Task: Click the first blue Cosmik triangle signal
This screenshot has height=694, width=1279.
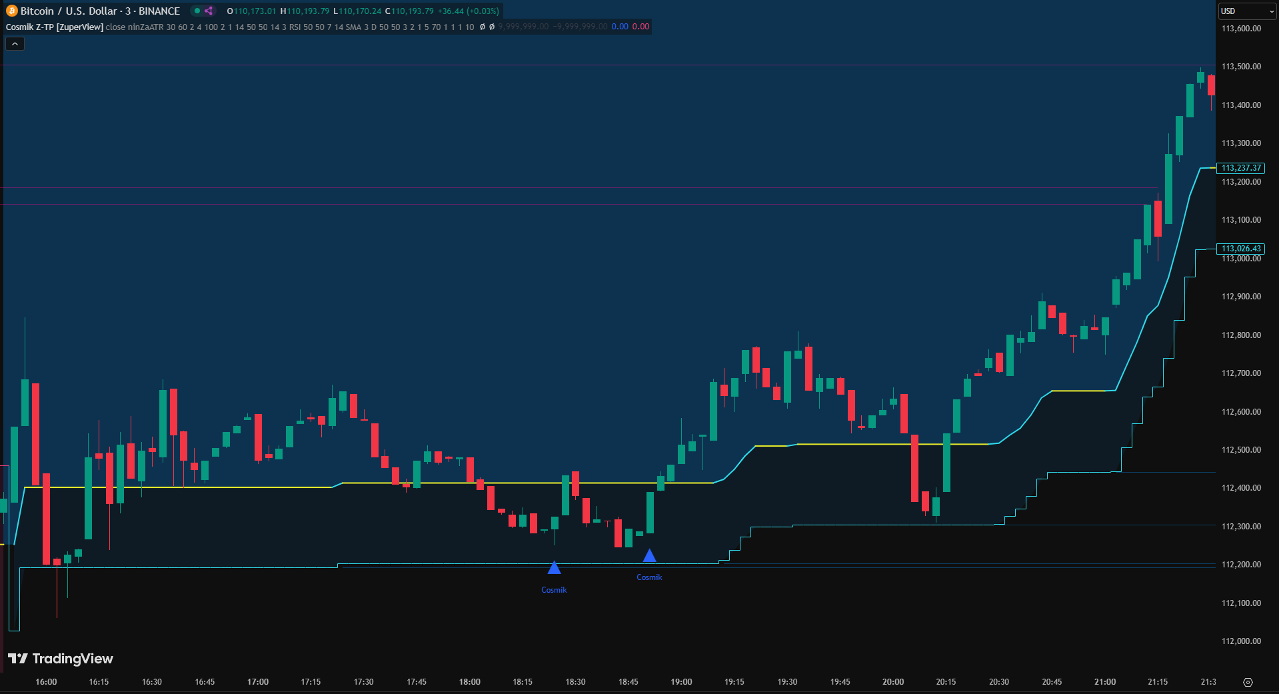Action: click(x=554, y=568)
